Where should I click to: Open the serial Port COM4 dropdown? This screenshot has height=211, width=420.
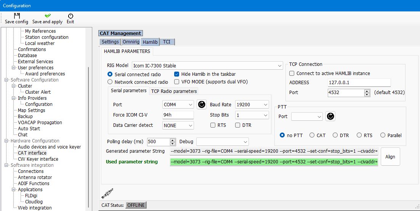[x=191, y=104]
